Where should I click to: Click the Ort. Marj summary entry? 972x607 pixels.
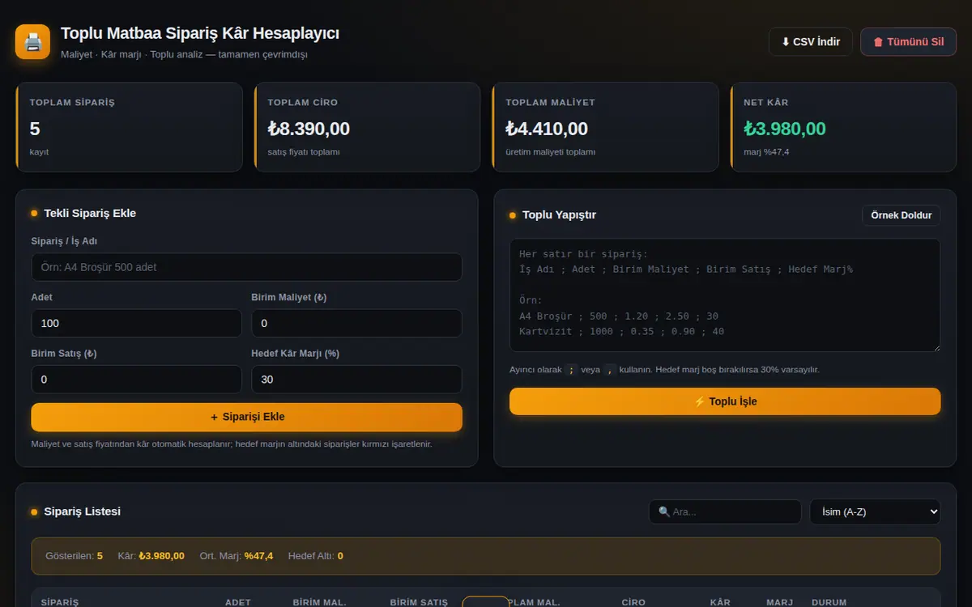click(x=237, y=556)
